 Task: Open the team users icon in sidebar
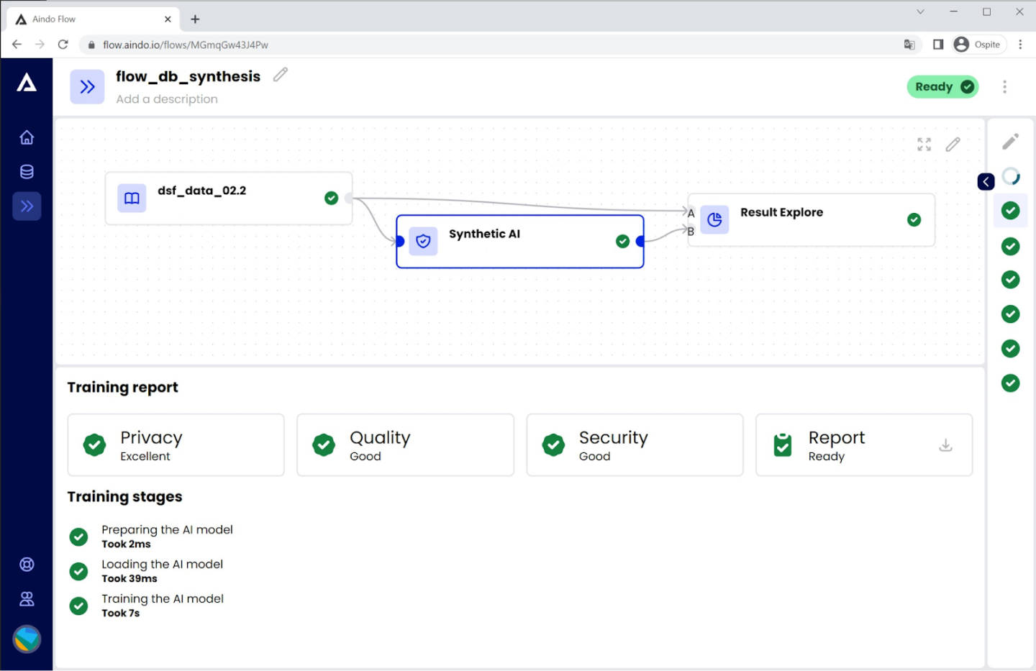point(27,599)
